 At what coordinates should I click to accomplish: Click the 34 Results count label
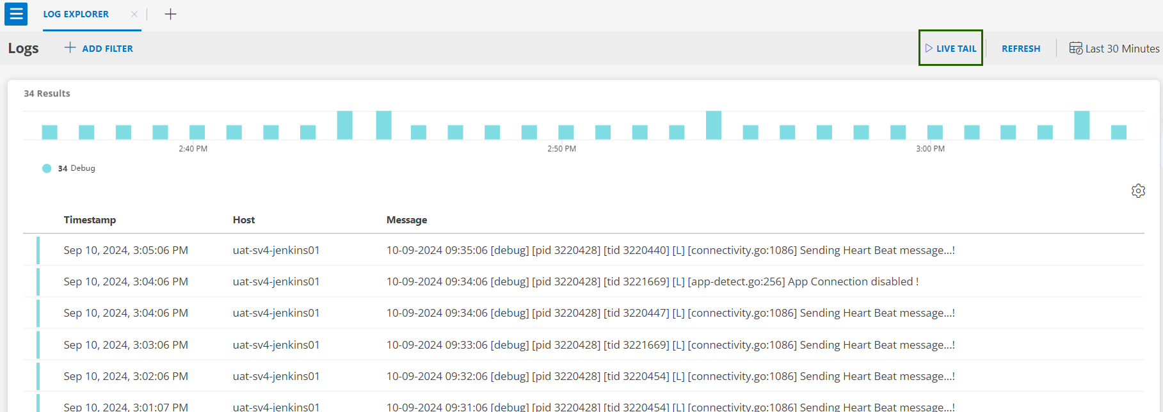(47, 93)
